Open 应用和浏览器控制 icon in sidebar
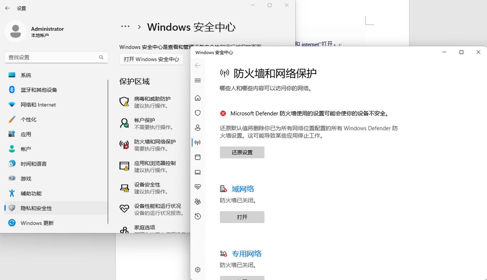 [x=198, y=157]
